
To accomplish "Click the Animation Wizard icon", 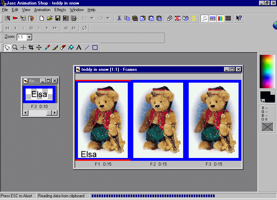I will [x=7, y=18].
